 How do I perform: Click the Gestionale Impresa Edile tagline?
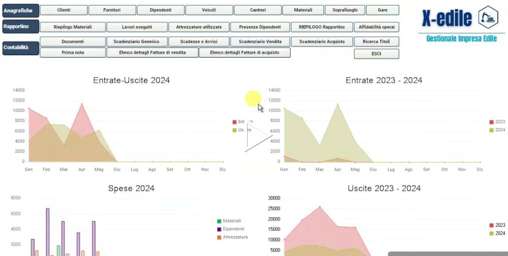[x=462, y=39]
